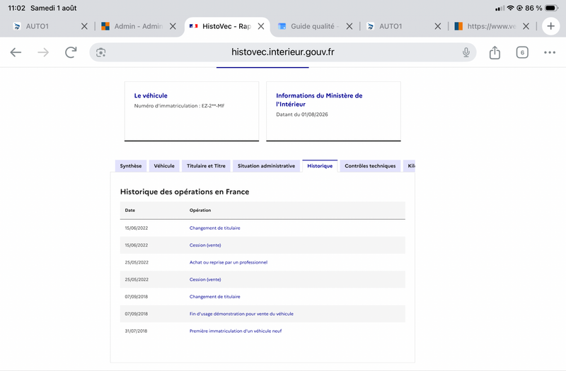Show the open tabs counter

522,52
